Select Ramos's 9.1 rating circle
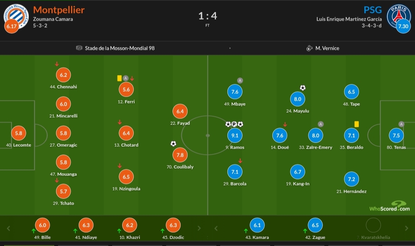Screen dimensions: 415x246 pyautogui.click(x=235, y=135)
